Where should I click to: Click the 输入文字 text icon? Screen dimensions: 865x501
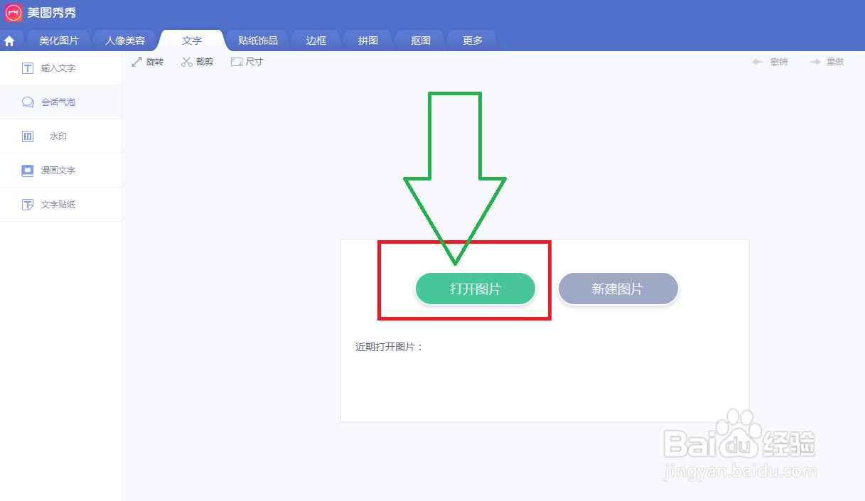pyautogui.click(x=28, y=68)
